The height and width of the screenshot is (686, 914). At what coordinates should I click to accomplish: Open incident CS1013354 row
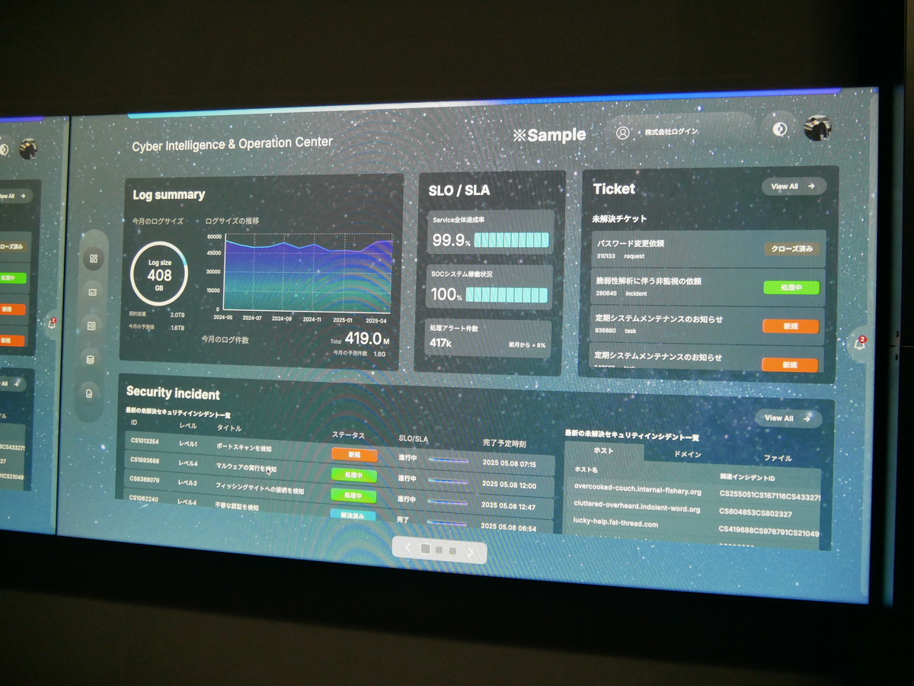(339, 451)
